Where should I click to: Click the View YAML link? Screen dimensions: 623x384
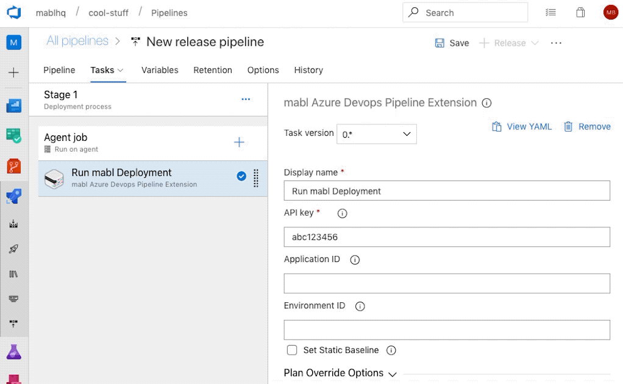point(522,127)
